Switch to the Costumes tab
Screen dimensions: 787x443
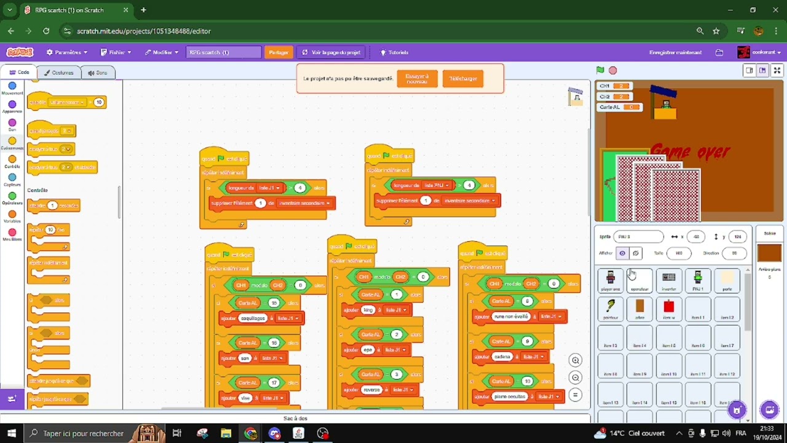pyautogui.click(x=58, y=73)
